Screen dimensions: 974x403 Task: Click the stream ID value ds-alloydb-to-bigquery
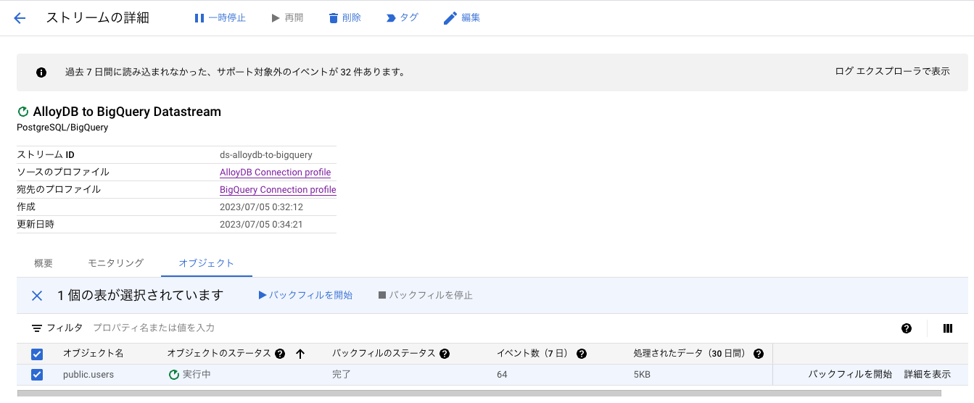[x=266, y=155]
